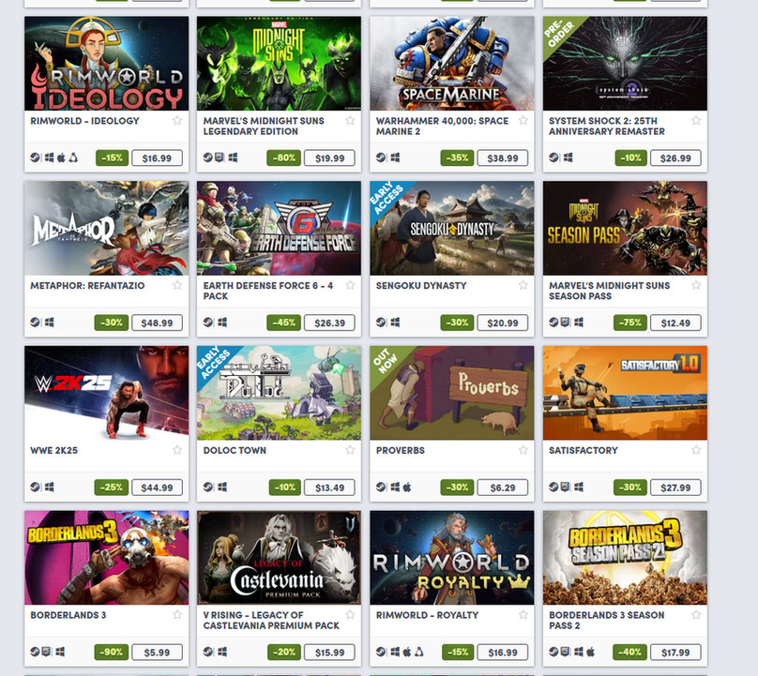Click Linux icon on RimWorld - Ideology card
Screen dimensions: 758x676
[73, 158]
